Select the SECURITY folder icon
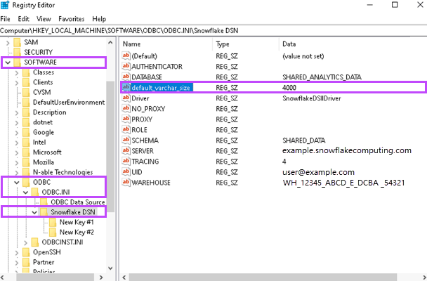This screenshot has height=281, width=427. (x=17, y=52)
